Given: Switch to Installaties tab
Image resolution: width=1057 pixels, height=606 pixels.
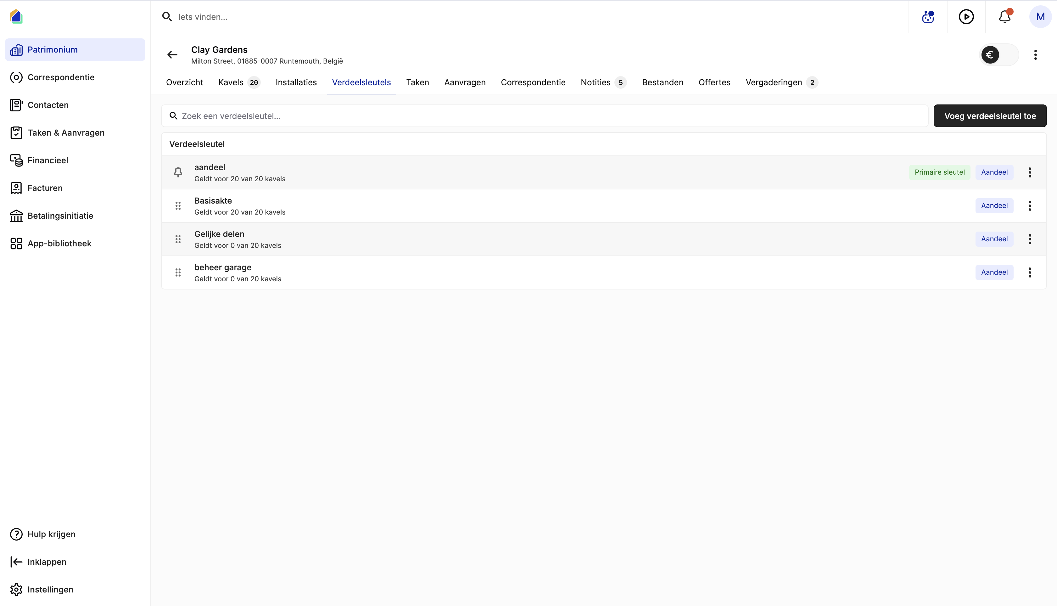Looking at the screenshot, I should 296,82.
